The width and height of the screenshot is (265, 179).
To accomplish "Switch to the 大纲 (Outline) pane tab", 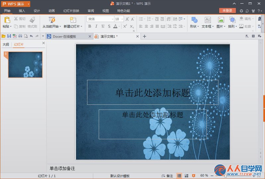I will (6, 45).
